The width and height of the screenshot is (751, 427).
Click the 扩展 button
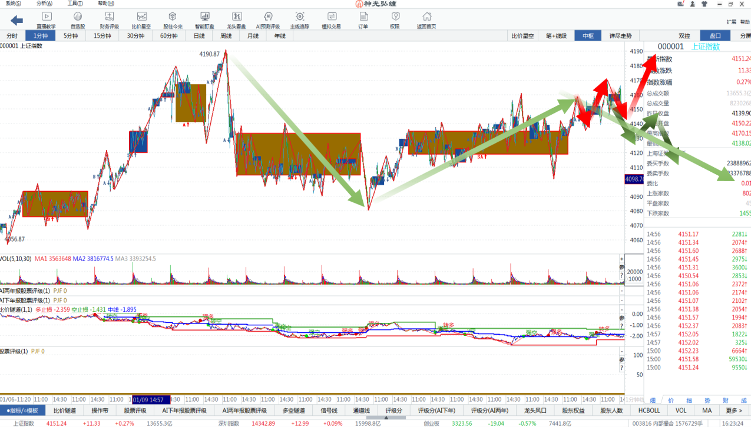[x=731, y=22]
